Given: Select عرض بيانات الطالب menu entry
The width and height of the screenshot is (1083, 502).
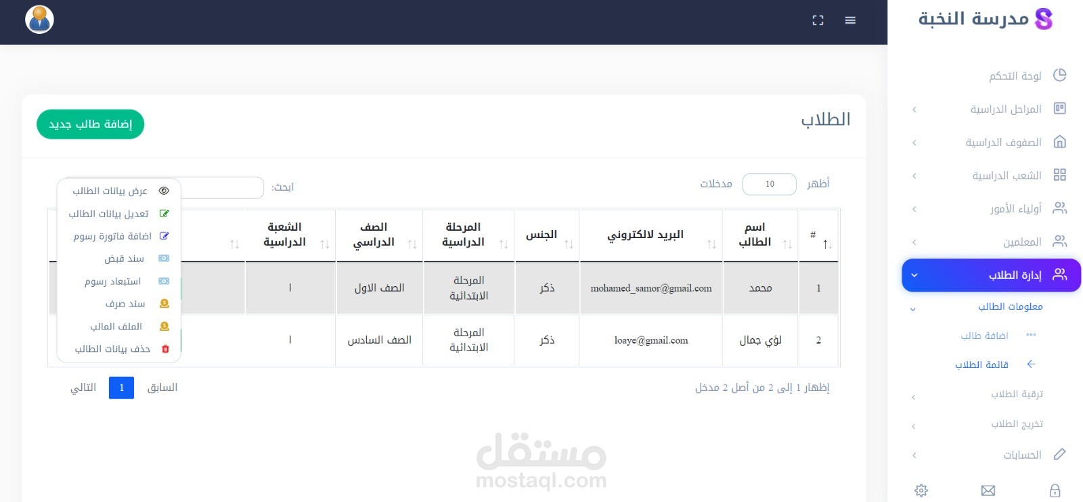Looking at the screenshot, I should click(119, 191).
